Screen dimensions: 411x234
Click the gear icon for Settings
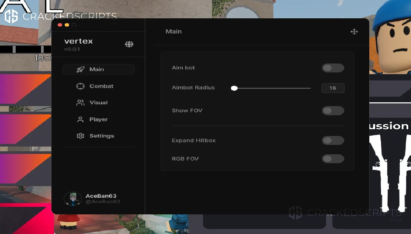pos(80,136)
